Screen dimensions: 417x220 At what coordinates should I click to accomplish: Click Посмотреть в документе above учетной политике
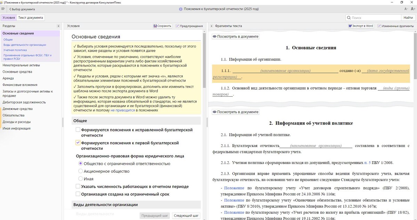[236, 112]
